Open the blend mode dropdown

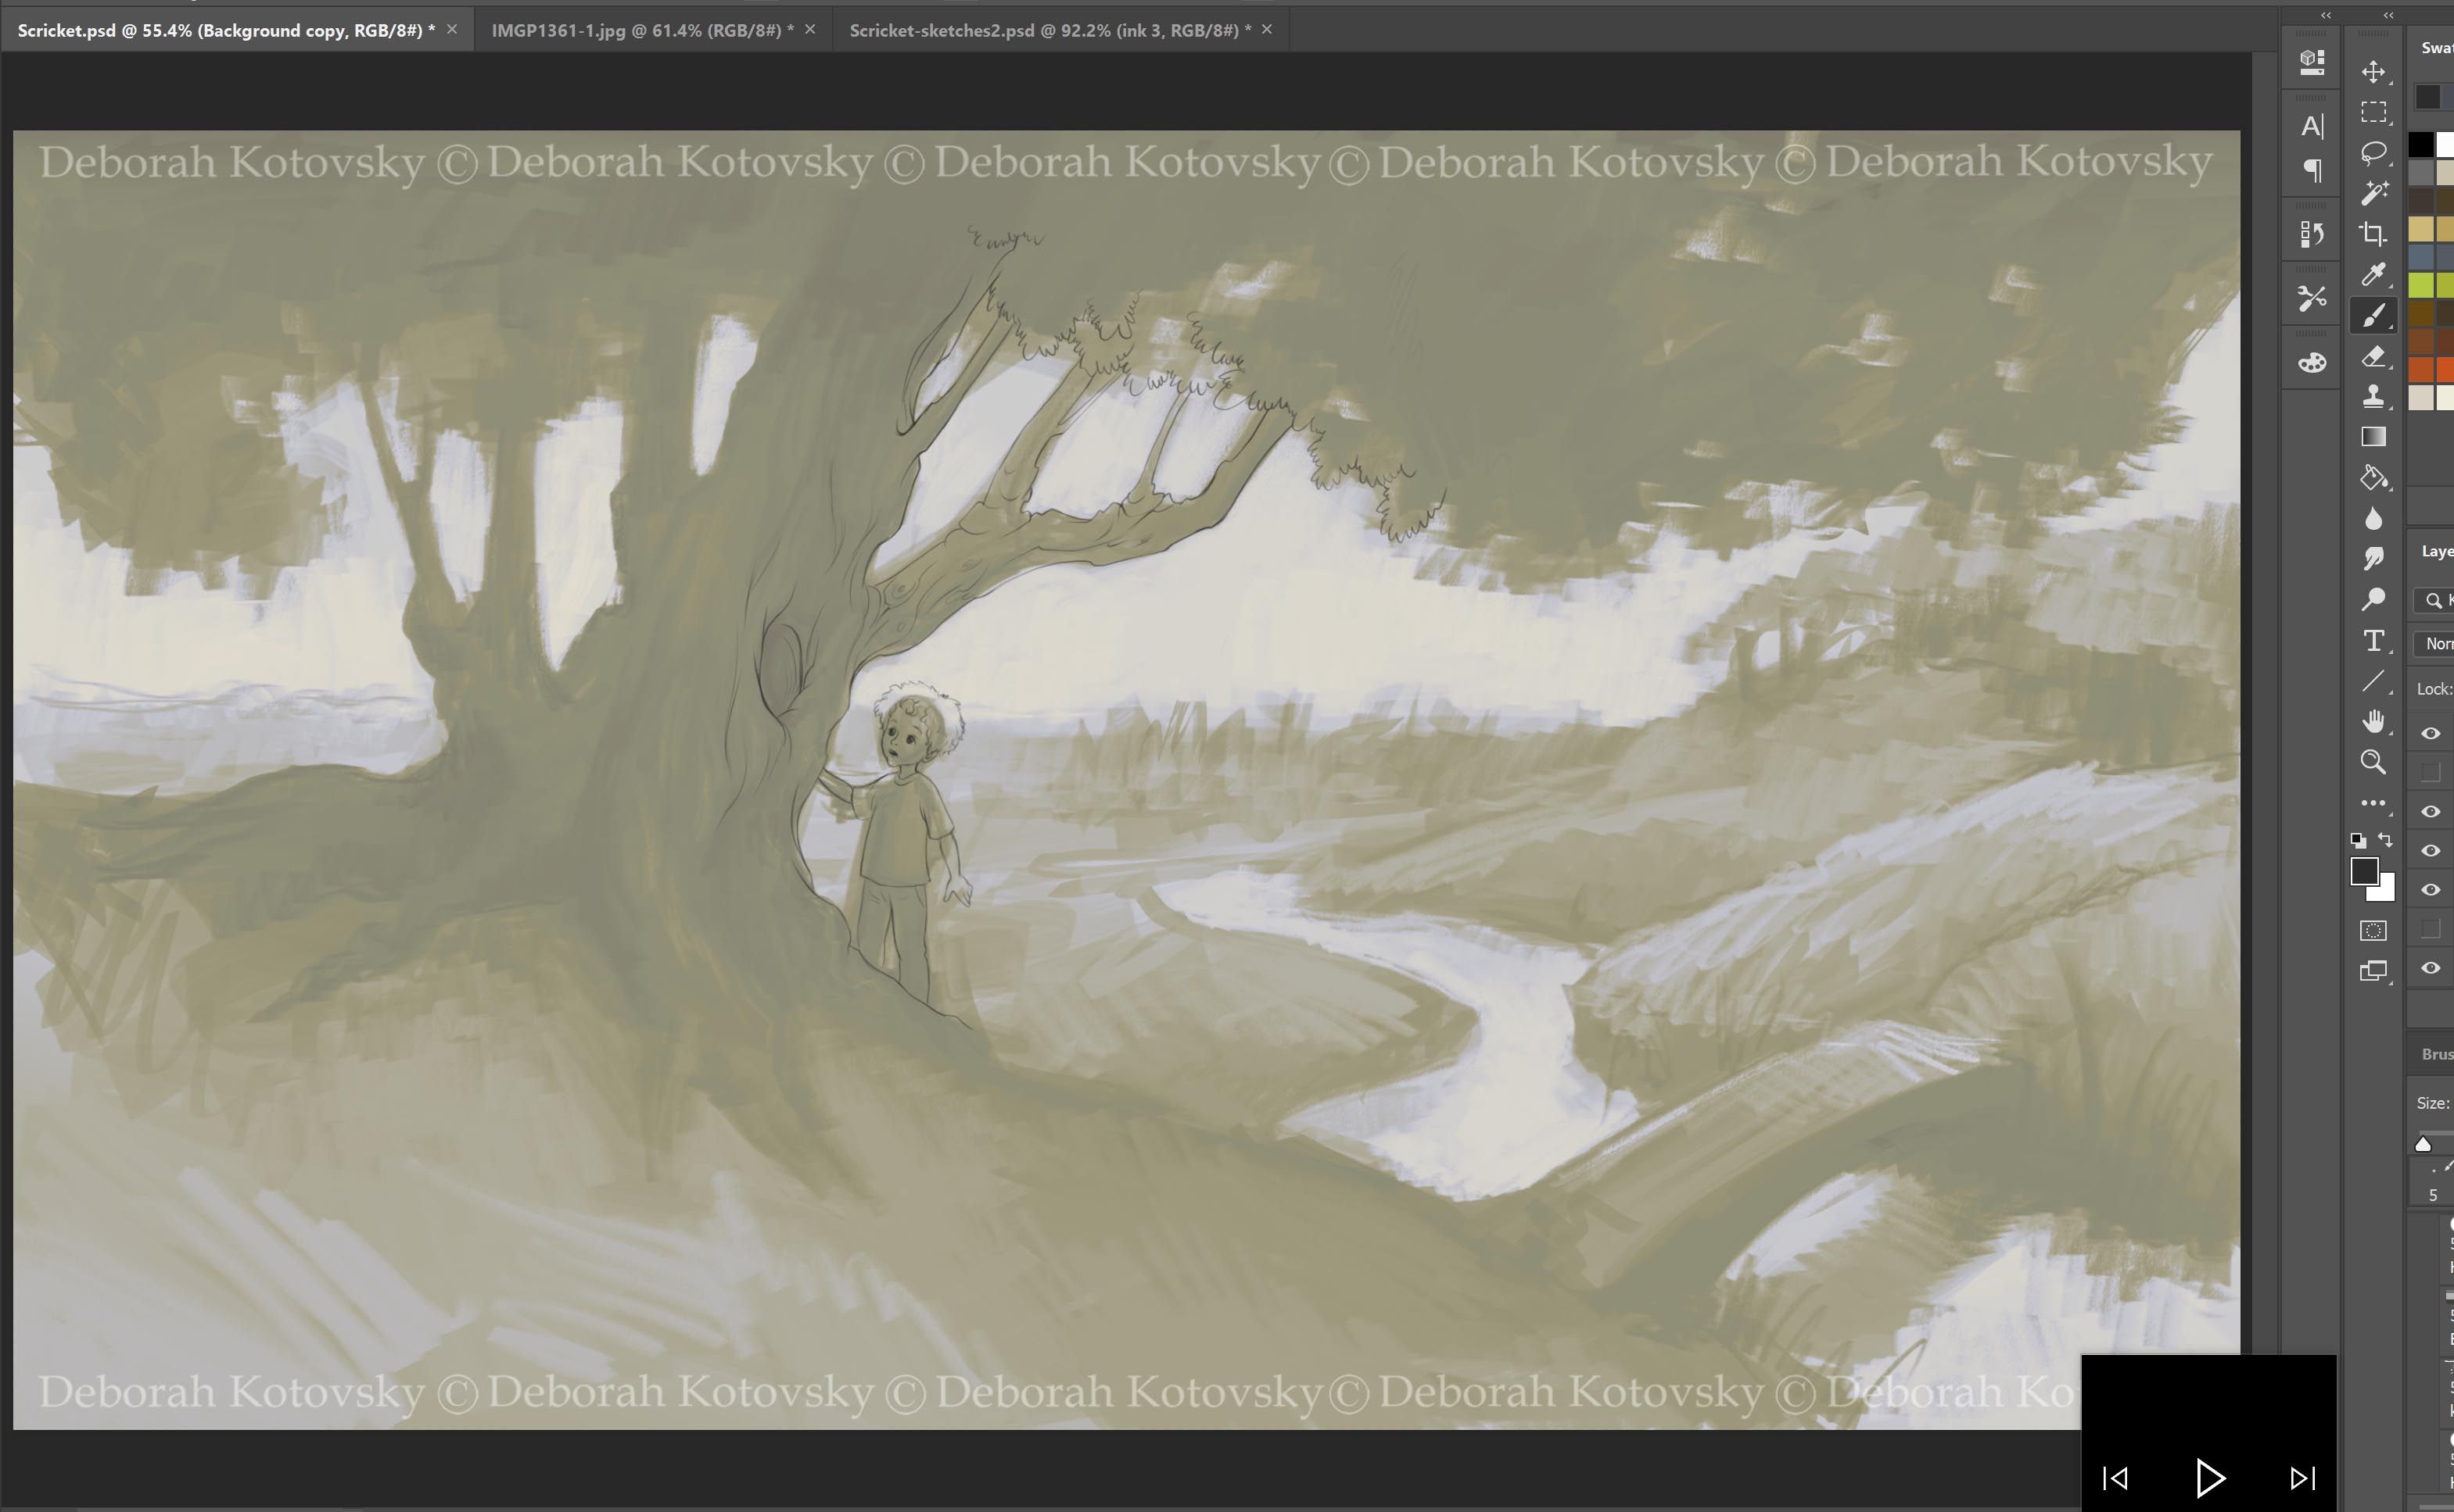coord(2436,644)
